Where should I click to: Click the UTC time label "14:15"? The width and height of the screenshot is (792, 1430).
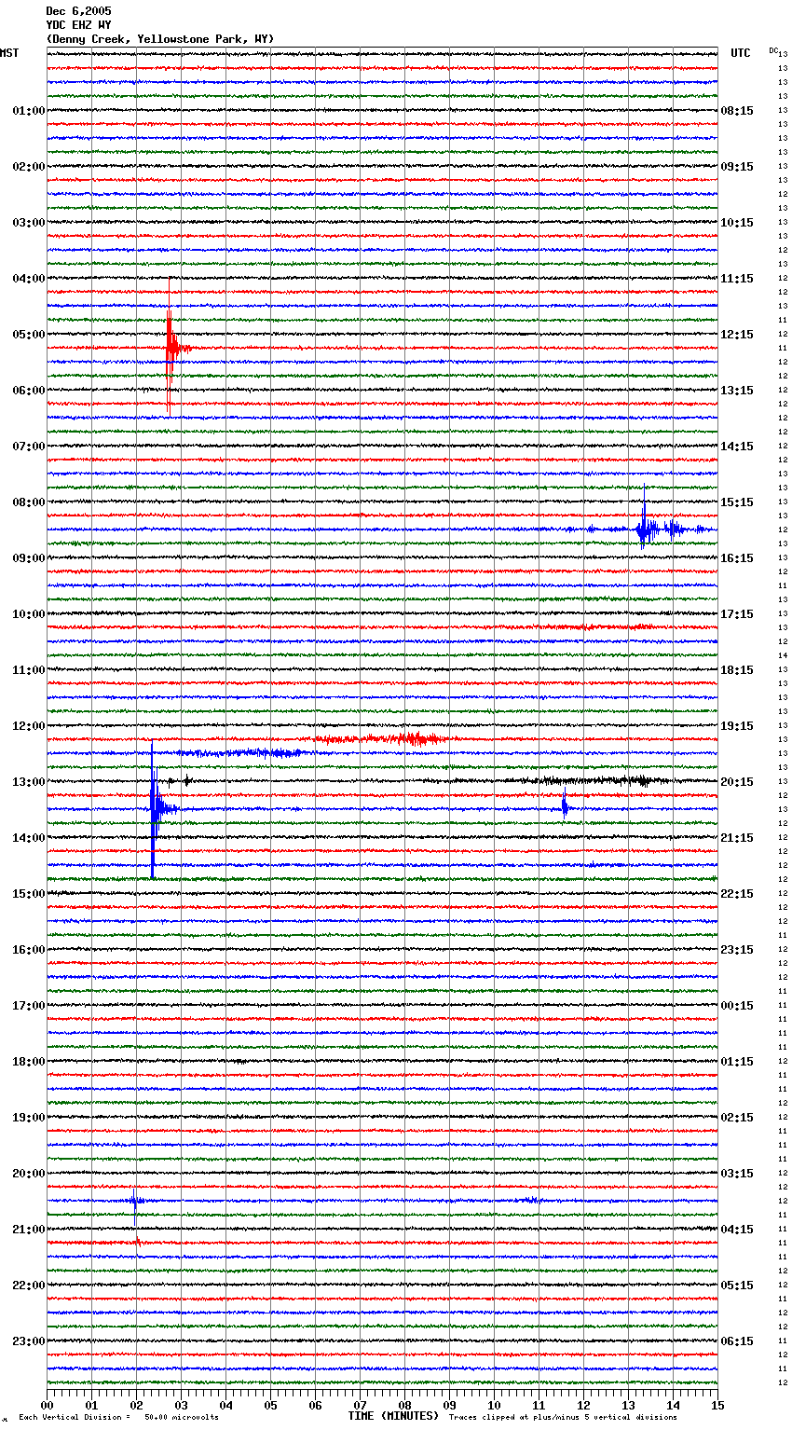[737, 447]
